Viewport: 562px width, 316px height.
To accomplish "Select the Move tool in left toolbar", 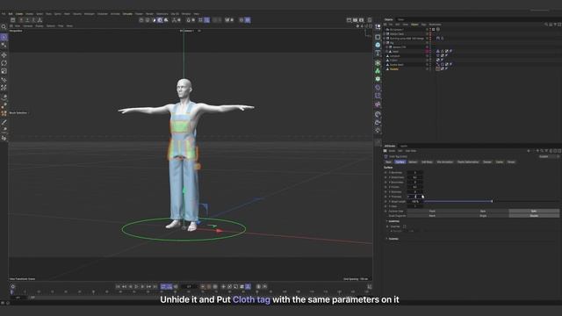I will point(4,54).
